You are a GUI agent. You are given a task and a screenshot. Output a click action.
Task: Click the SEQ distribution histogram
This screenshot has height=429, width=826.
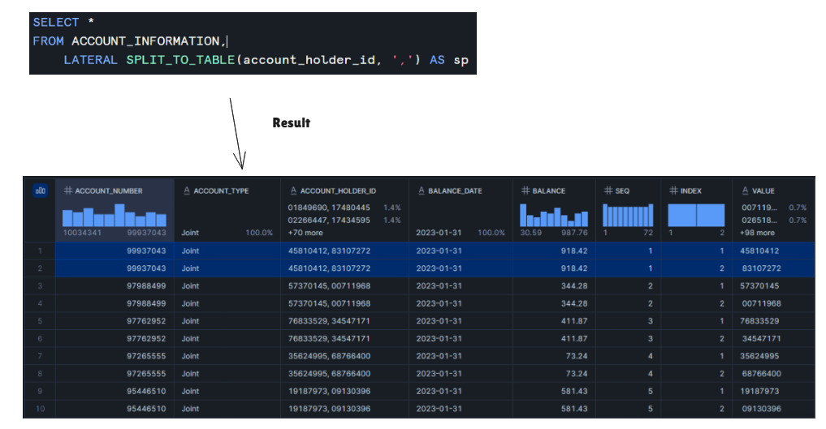628,215
